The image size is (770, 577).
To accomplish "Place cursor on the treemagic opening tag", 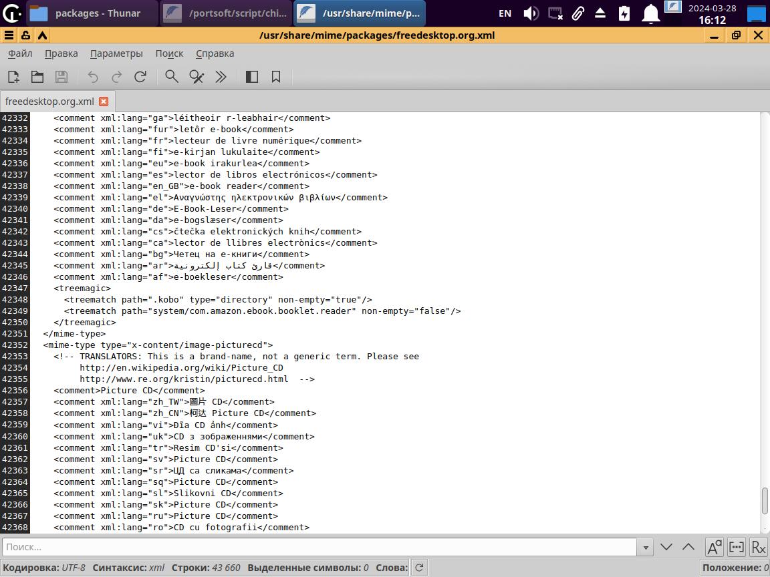I will [x=82, y=288].
